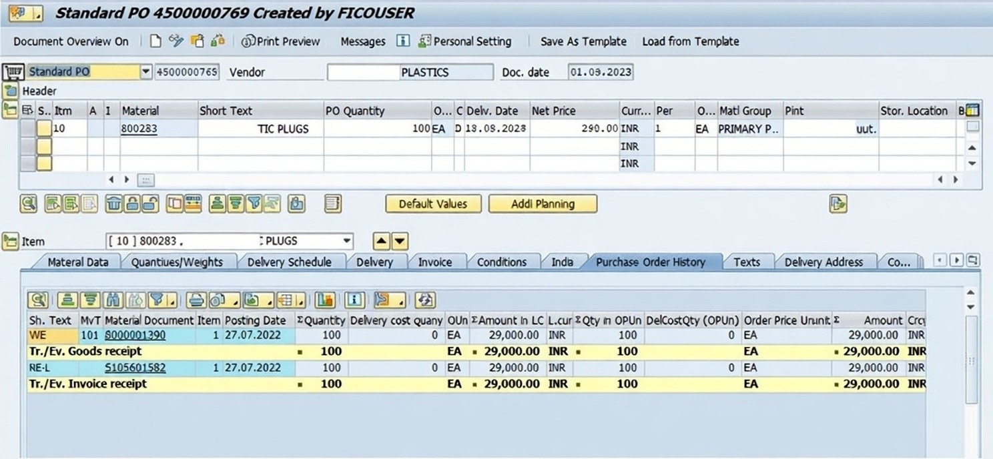Viewport: 993px width, 459px height.
Task: Click the print icon in history toolbar
Action: coord(196,300)
